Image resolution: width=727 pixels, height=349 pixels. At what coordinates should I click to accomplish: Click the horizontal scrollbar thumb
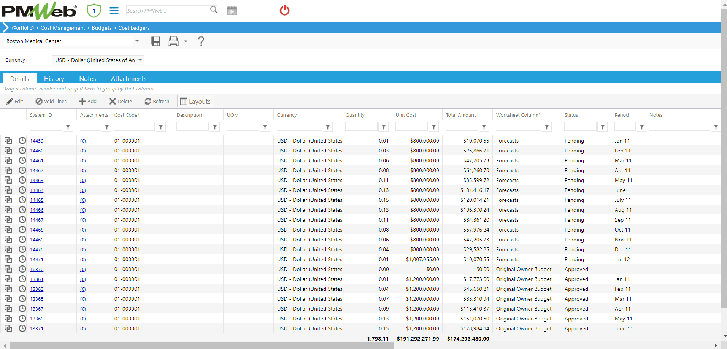click(x=202, y=346)
